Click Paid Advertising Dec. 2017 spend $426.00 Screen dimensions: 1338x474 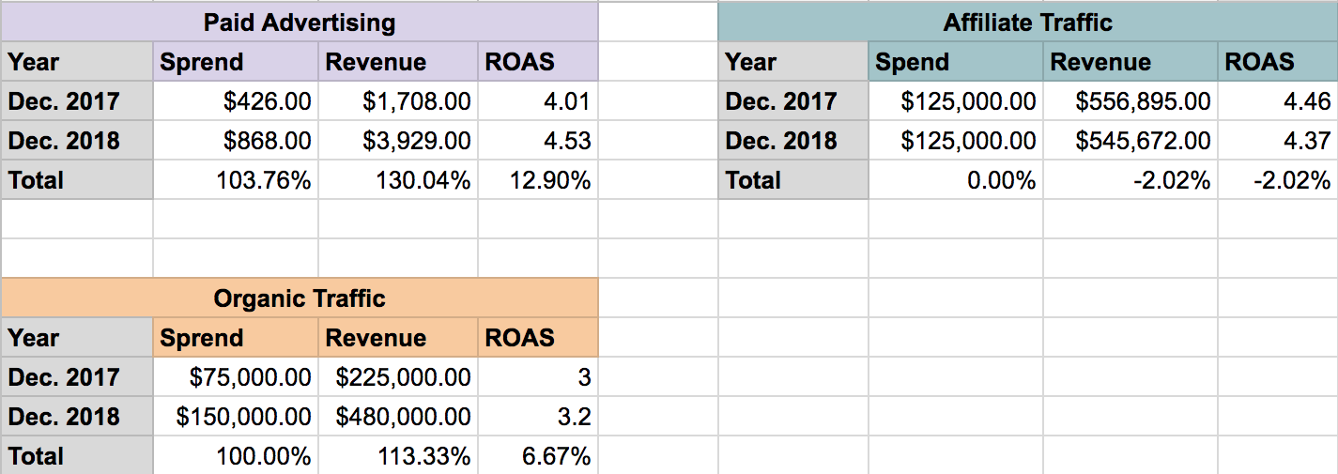pyautogui.click(x=236, y=101)
